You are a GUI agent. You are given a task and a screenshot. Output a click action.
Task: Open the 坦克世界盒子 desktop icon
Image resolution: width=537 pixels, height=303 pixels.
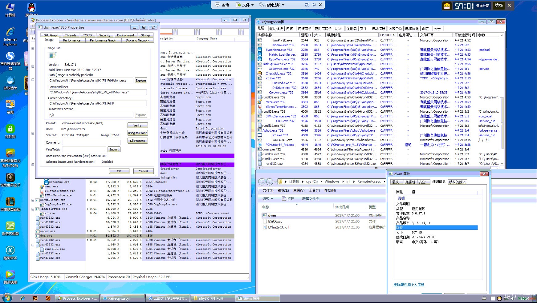pos(10,180)
